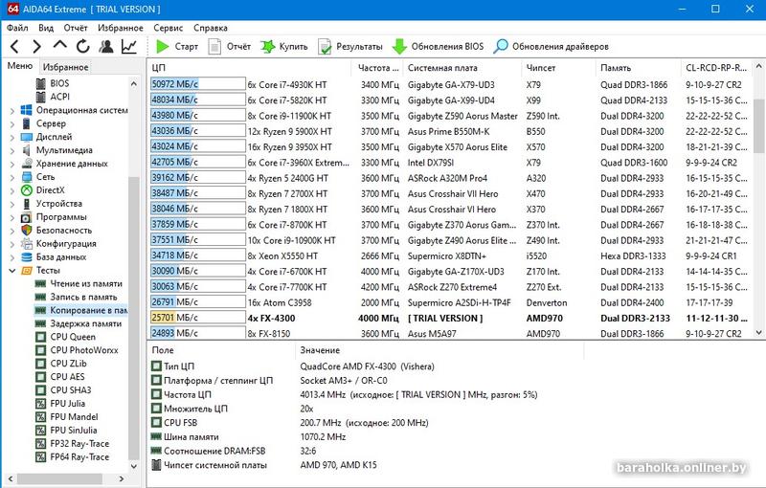Click the Результаты checkmark page icon
Image resolution: width=766 pixels, height=488 pixels.
(325, 47)
